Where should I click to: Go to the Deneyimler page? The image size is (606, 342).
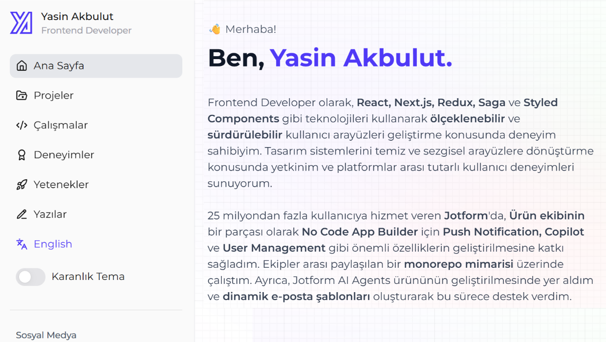(64, 155)
